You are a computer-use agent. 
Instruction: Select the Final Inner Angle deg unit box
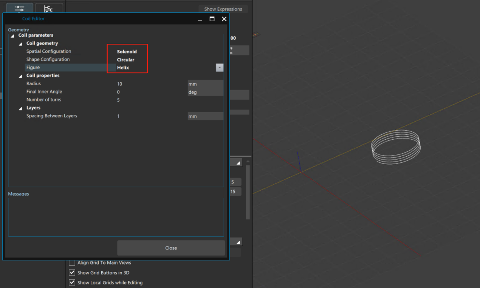(x=205, y=92)
